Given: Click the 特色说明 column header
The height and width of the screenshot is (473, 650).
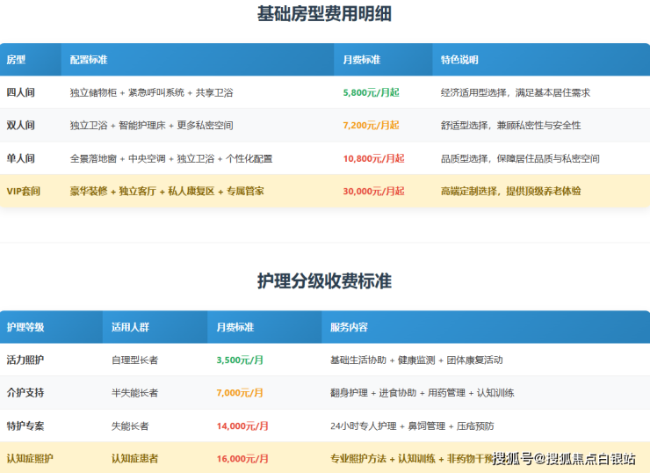Looking at the screenshot, I should 459,60.
